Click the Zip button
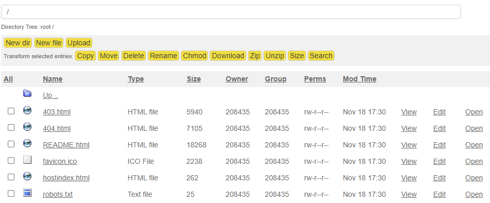The image size is (490, 203). [x=255, y=56]
